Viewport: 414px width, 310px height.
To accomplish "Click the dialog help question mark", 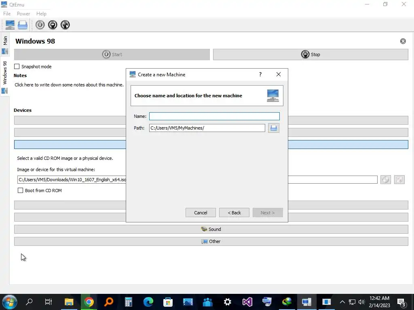I will pos(260,75).
